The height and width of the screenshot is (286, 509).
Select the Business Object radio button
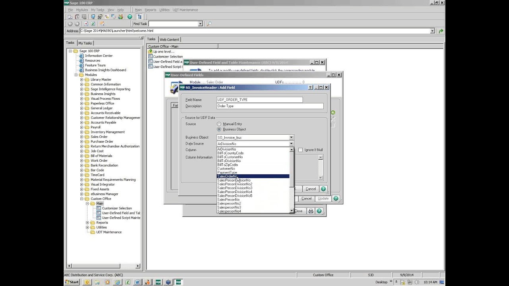219,129
